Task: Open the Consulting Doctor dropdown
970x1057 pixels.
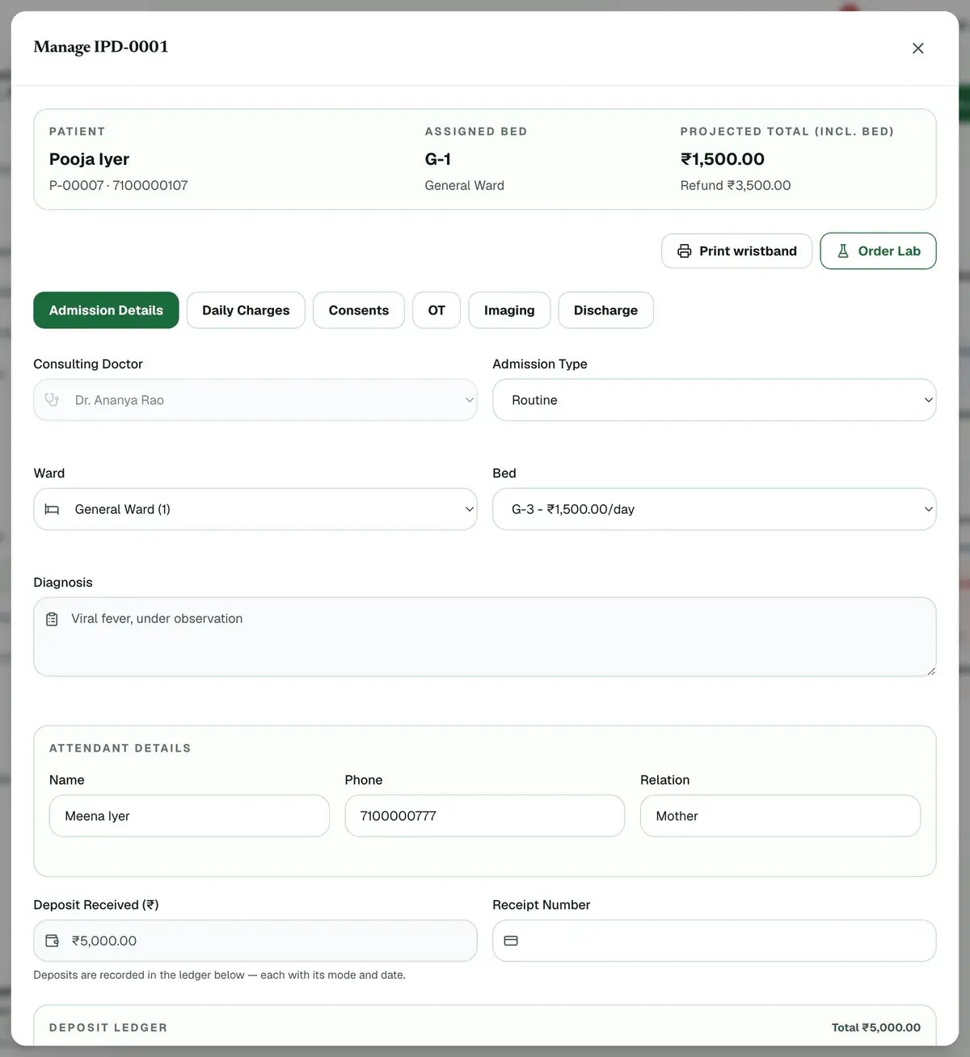Action: pos(255,400)
